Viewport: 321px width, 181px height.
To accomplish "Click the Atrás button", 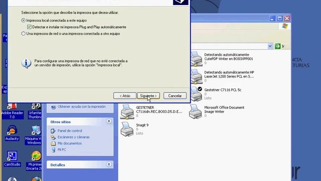I will coord(125,96).
